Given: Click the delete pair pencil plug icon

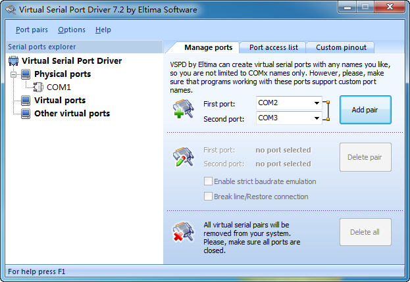Looking at the screenshot, I should coord(182,156).
